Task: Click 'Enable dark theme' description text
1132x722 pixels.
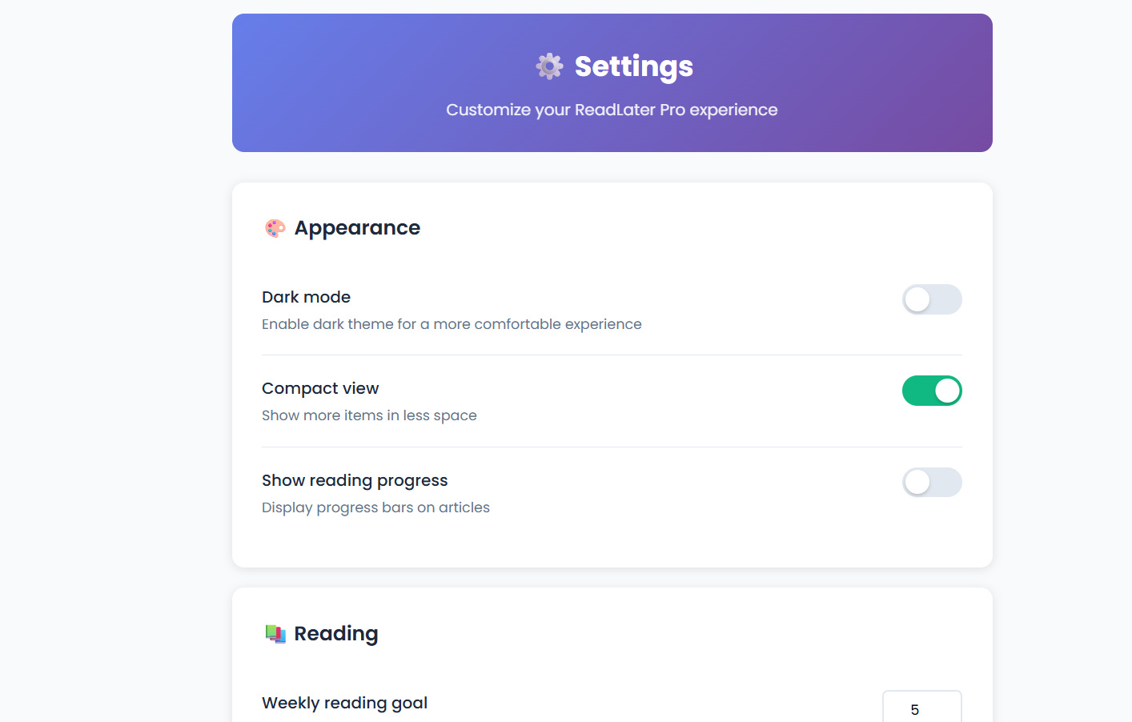Action: click(452, 324)
